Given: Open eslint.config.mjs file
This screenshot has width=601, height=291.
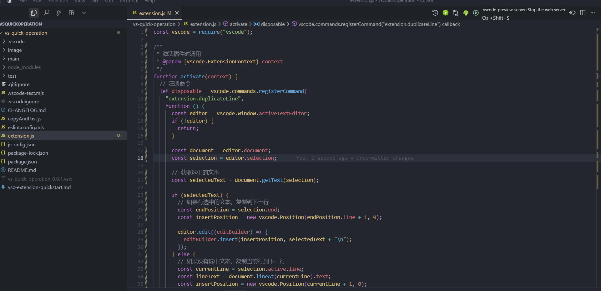Looking at the screenshot, I should 63,127.
